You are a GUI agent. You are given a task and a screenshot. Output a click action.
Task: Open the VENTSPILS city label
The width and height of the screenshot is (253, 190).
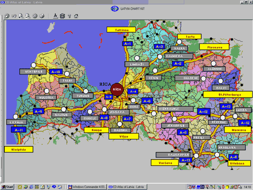(x=33, y=72)
